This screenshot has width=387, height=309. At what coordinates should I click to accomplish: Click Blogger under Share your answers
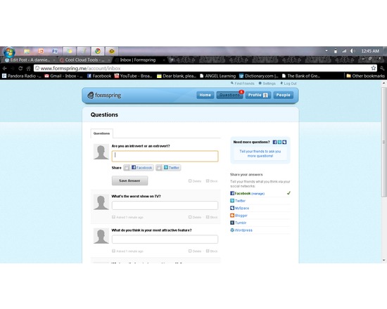tap(241, 216)
